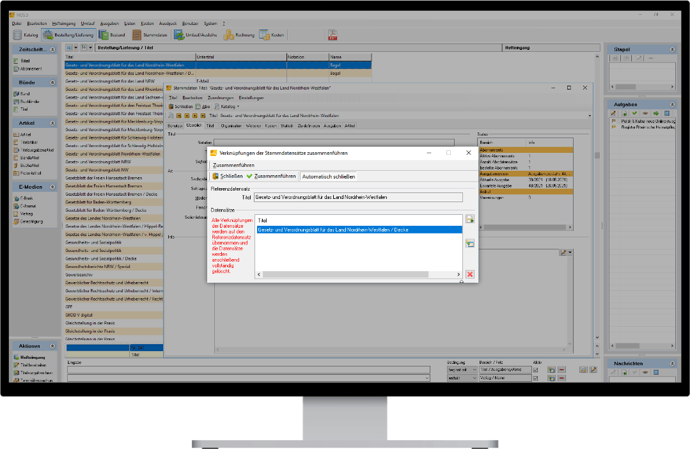Click the new message icon in Nachrichten toolbar

pos(624,372)
